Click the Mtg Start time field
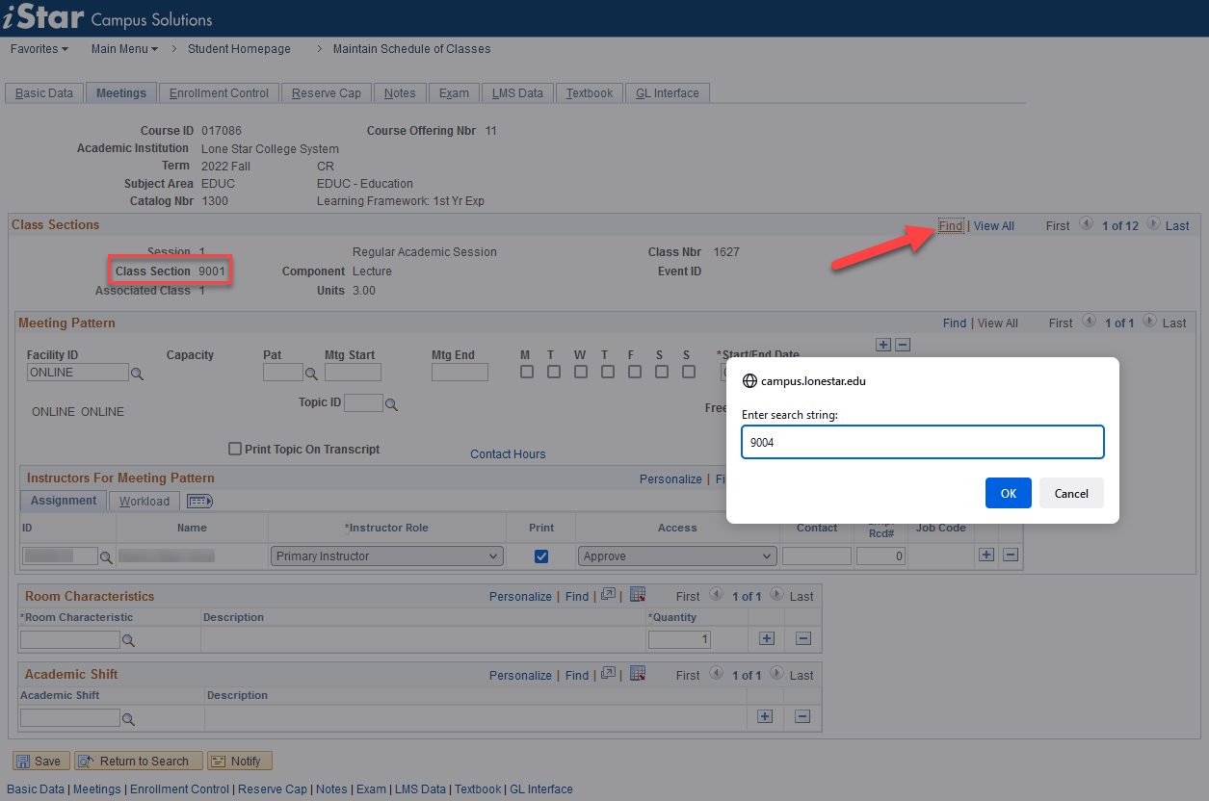The width and height of the screenshot is (1209, 801). 353,373
